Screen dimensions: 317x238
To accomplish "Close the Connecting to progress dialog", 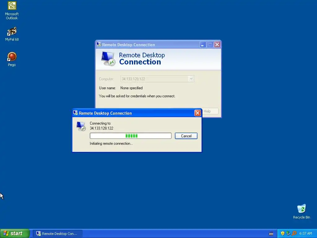I will tap(197, 113).
